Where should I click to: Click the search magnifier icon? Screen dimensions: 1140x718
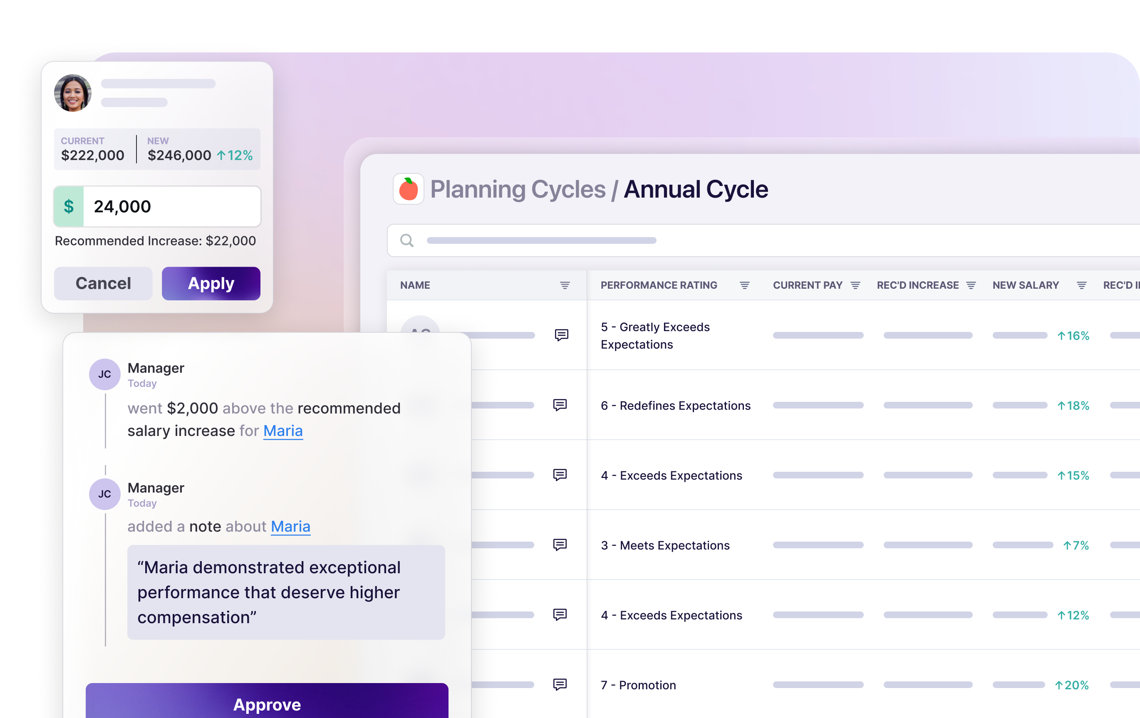406,240
